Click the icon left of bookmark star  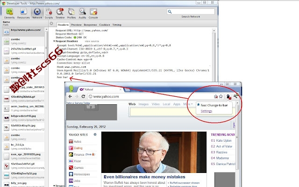pyautogui.click(x=216, y=97)
